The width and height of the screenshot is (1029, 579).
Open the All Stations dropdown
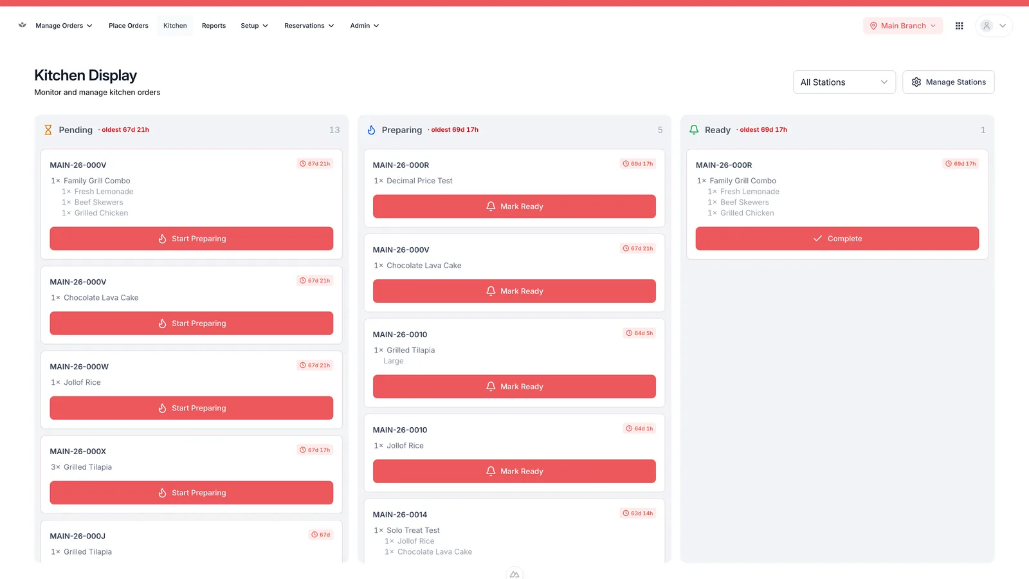[x=844, y=82]
